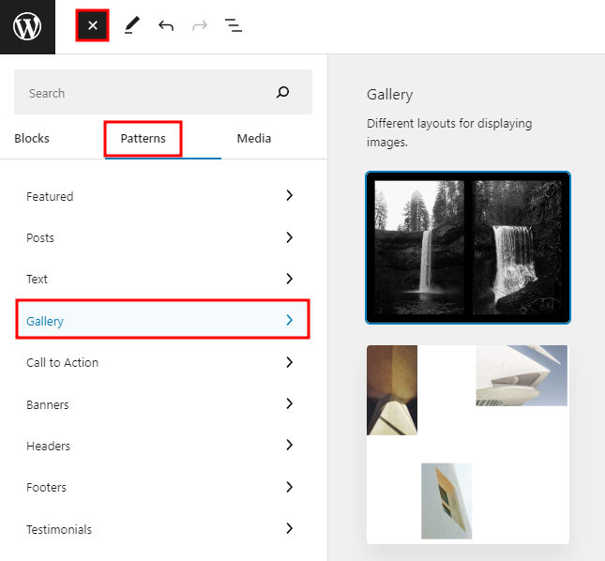Open the Media tab
This screenshot has width=605, height=561.
click(x=253, y=139)
